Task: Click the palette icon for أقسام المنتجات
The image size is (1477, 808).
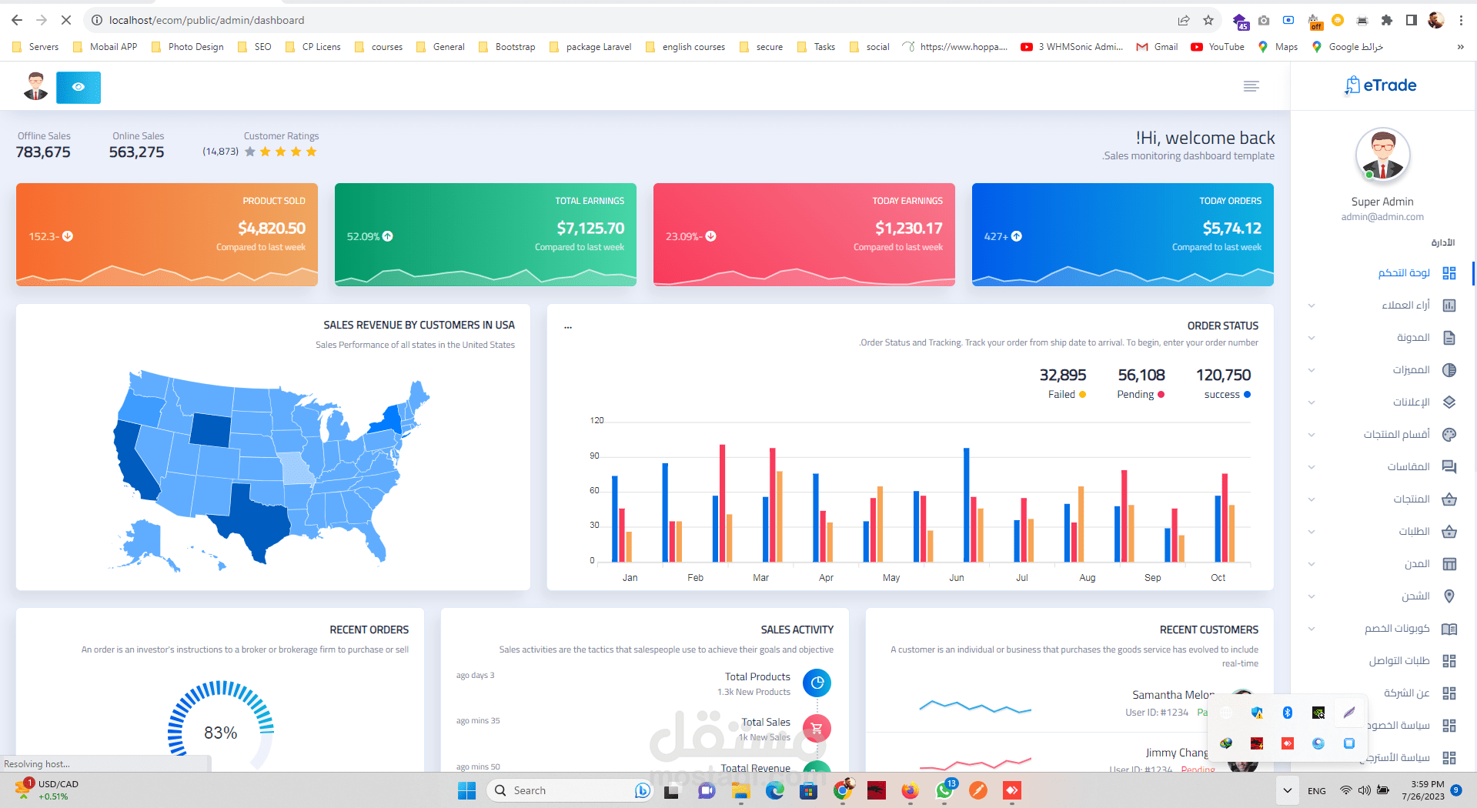Action: click(x=1449, y=435)
